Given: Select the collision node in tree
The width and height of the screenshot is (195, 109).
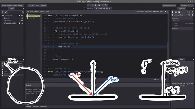Looking at the screenshot, I should 9,21.
